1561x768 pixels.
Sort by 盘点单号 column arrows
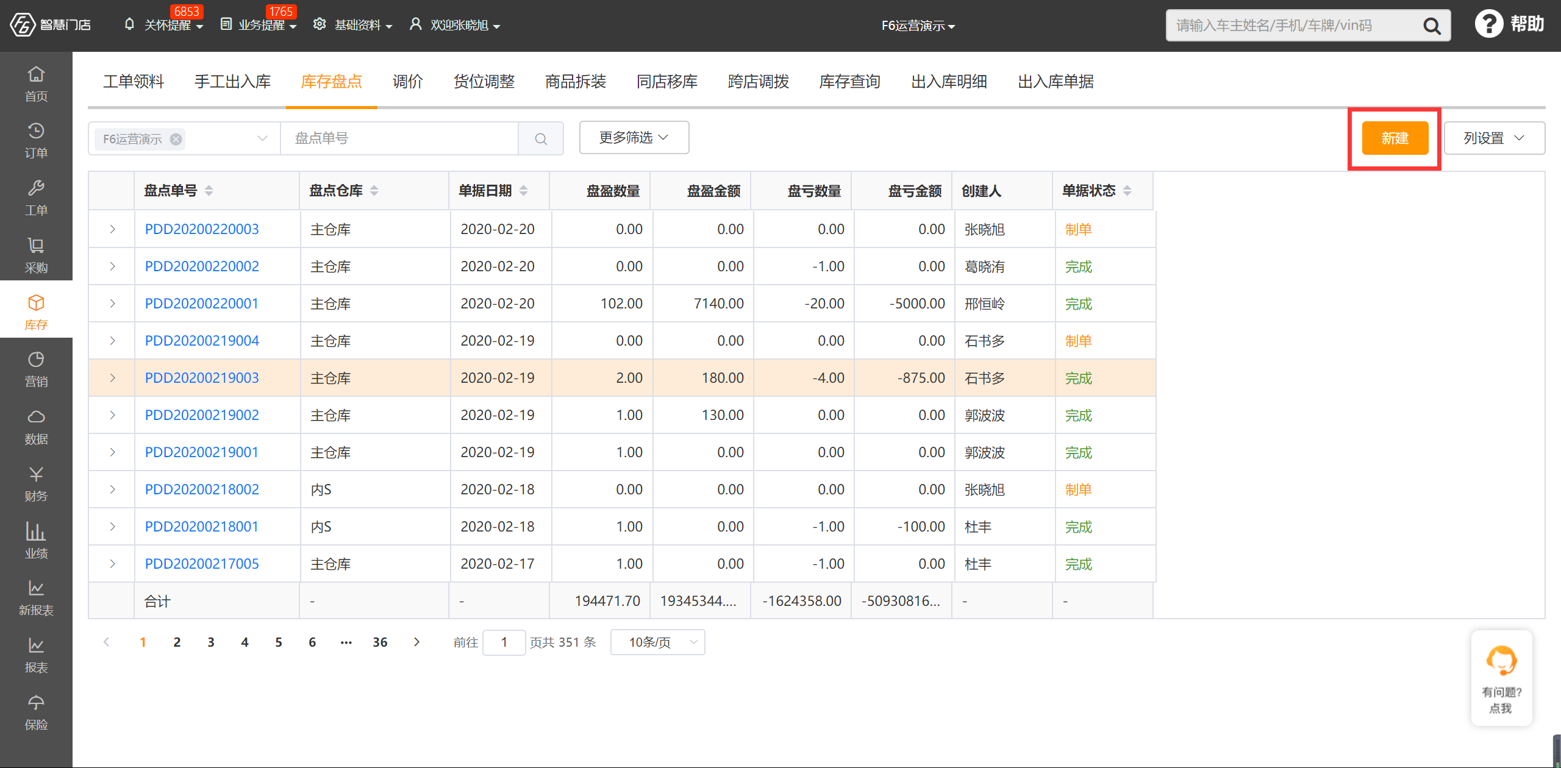click(x=209, y=191)
